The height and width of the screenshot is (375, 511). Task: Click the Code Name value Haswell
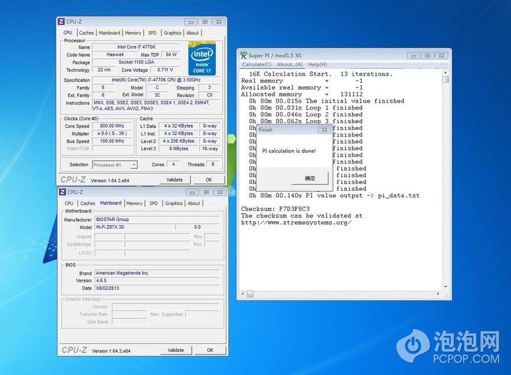[x=115, y=55]
